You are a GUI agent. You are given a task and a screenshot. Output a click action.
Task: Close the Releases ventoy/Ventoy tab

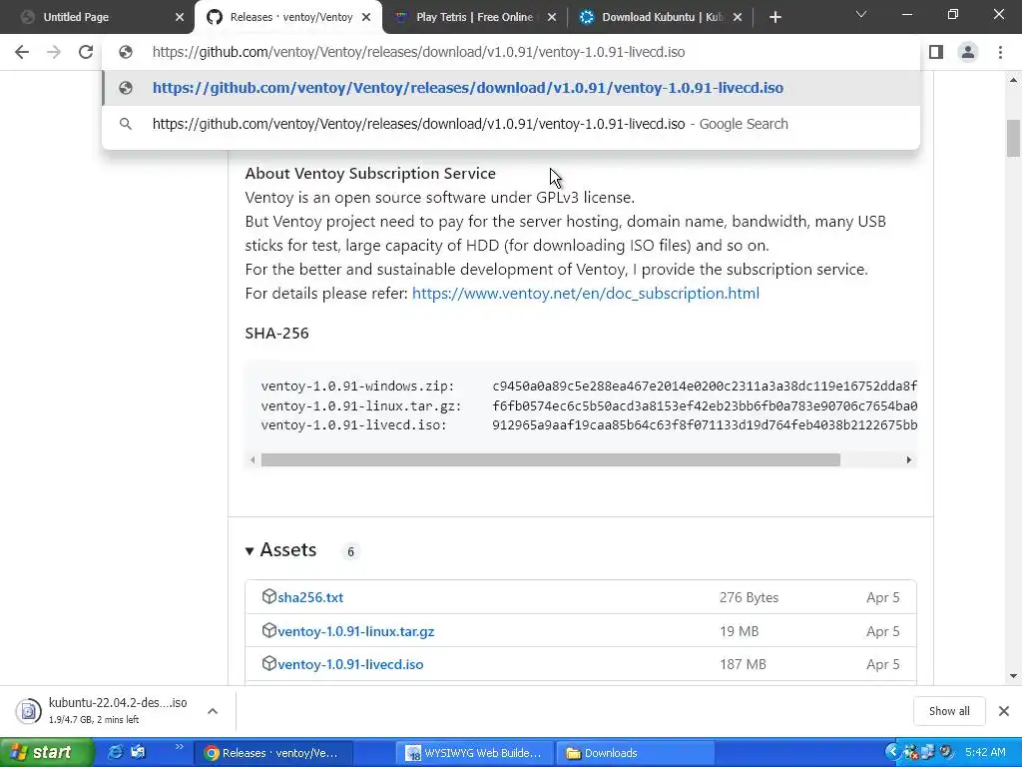(x=366, y=17)
